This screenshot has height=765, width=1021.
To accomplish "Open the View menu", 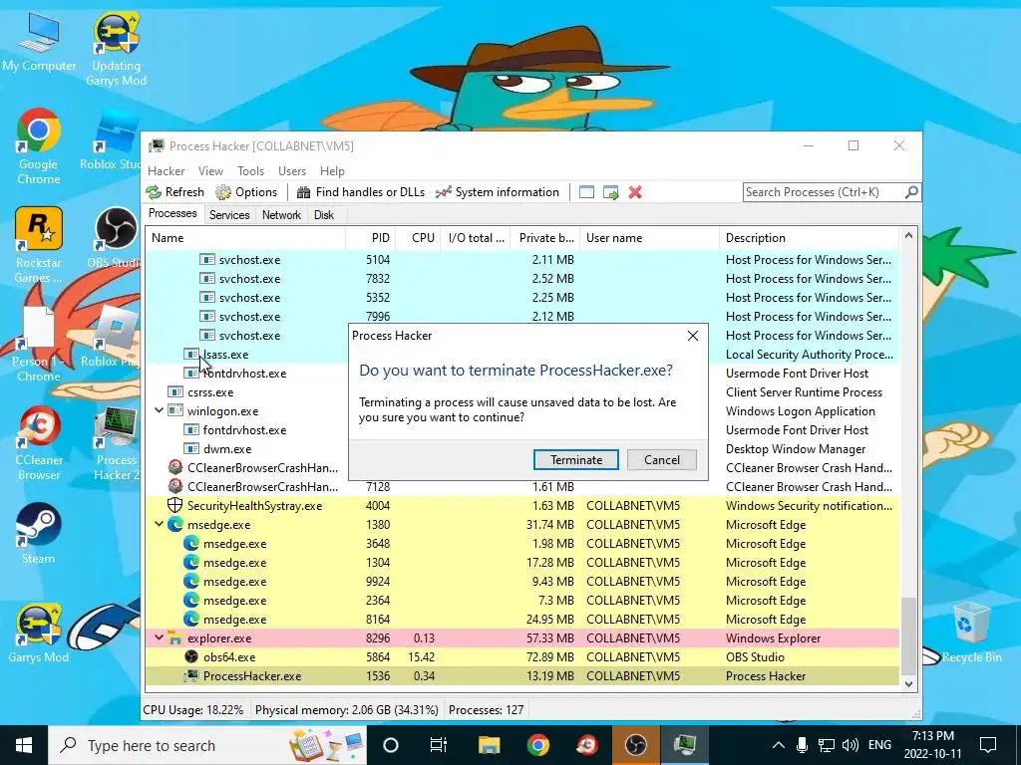I will (210, 171).
